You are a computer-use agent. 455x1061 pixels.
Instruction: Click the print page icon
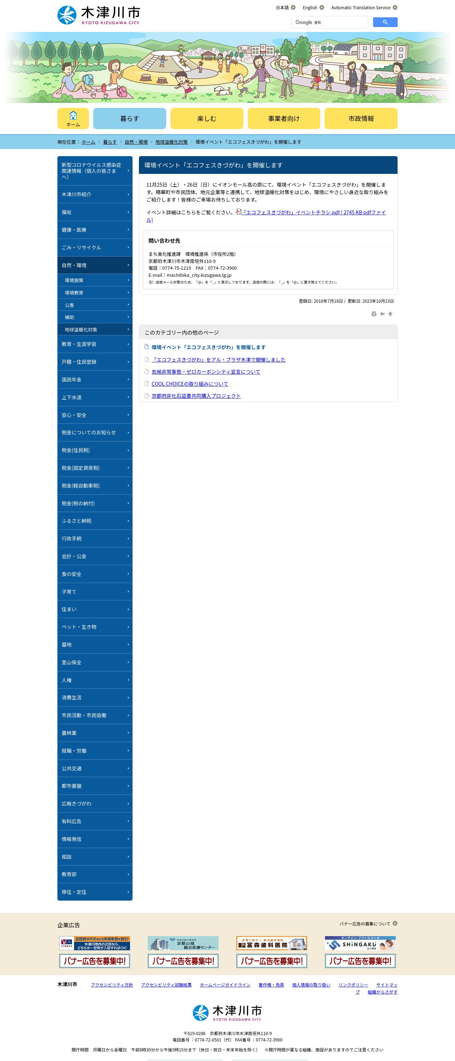(374, 314)
